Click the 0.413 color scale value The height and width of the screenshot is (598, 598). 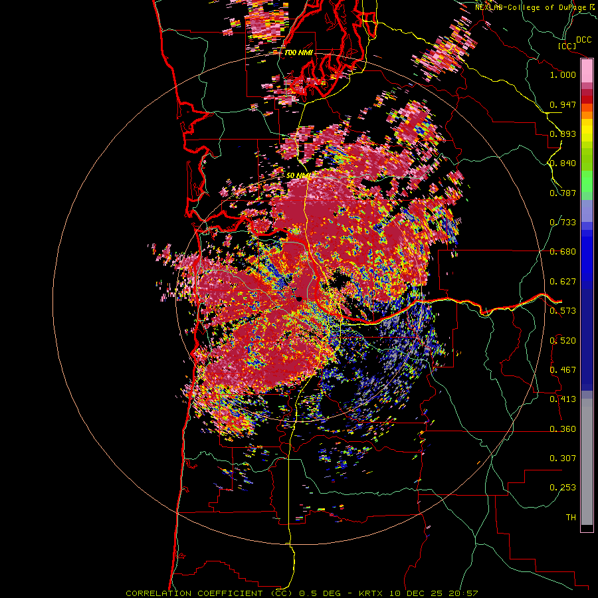(x=563, y=399)
